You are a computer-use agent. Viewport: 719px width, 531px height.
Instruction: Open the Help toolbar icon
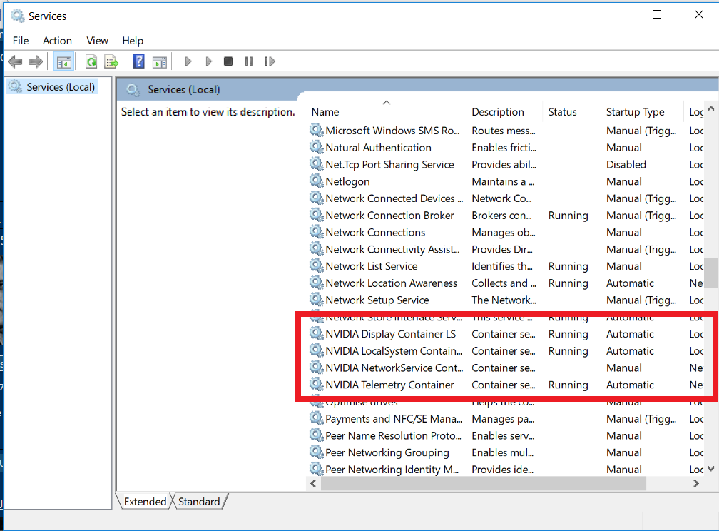tap(138, 61)
